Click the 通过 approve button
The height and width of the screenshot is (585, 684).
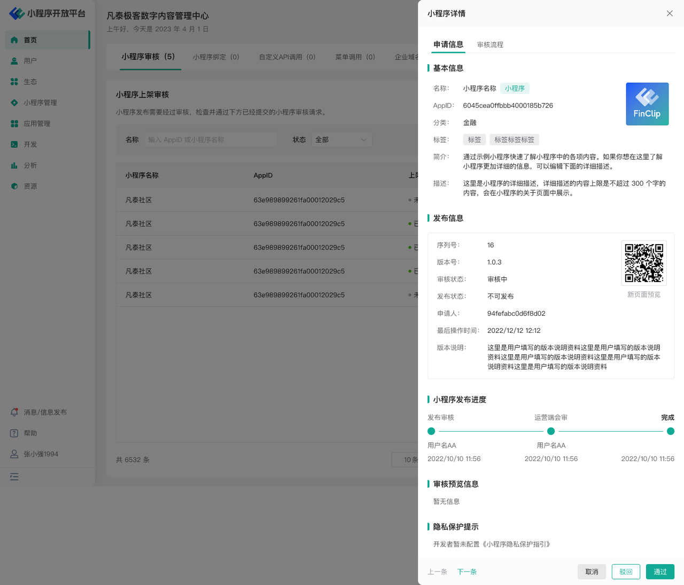pyautogui.click(x=660, y=572)
